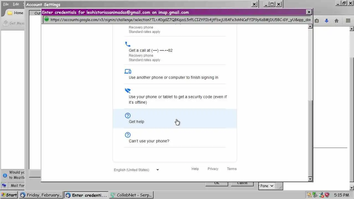Click the Cancel button in Account Settings
This screenshot has width=354, height=199.
pos(242,183)
